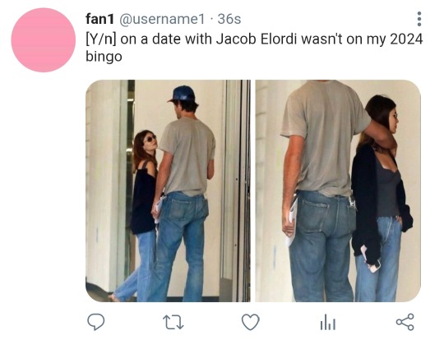Click the phone held in right photo
444x340 pixels.
(370, 260)
